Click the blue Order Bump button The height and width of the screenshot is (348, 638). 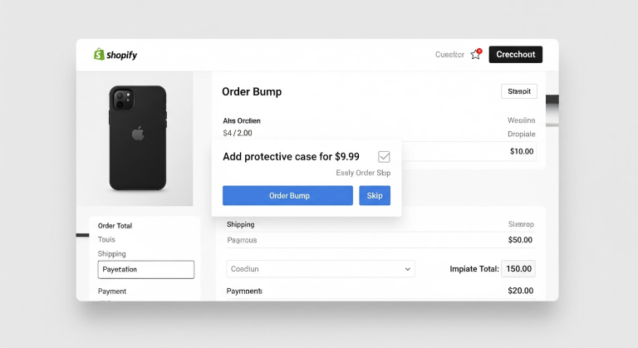tap(287, 195)
